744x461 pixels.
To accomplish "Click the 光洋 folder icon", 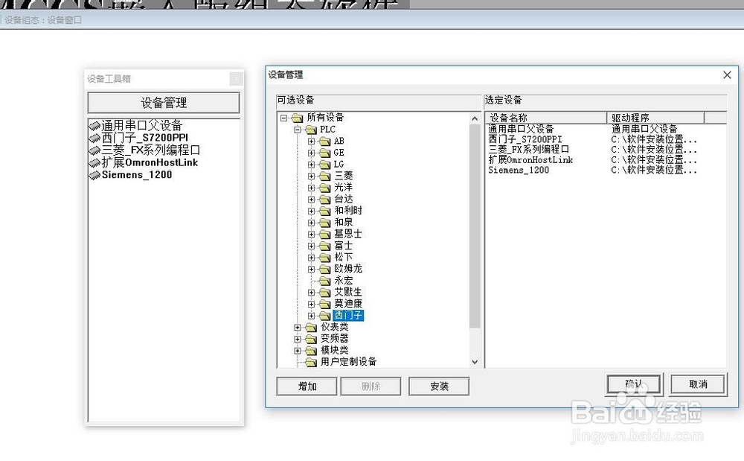I will (325, 188).
